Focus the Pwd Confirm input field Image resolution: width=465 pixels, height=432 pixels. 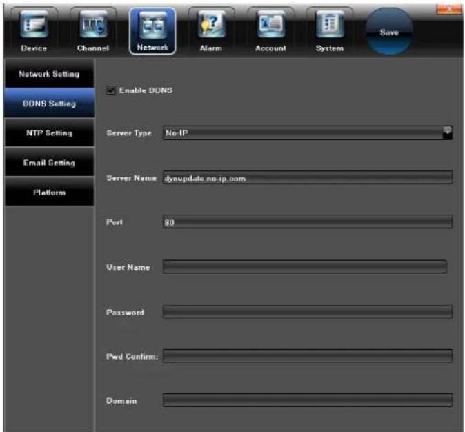click(308, 356)
